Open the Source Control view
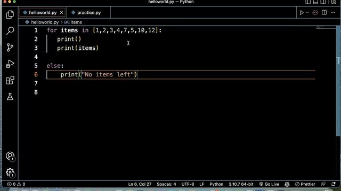This screenshot has width=341, height=191. (x=10, y=47)
